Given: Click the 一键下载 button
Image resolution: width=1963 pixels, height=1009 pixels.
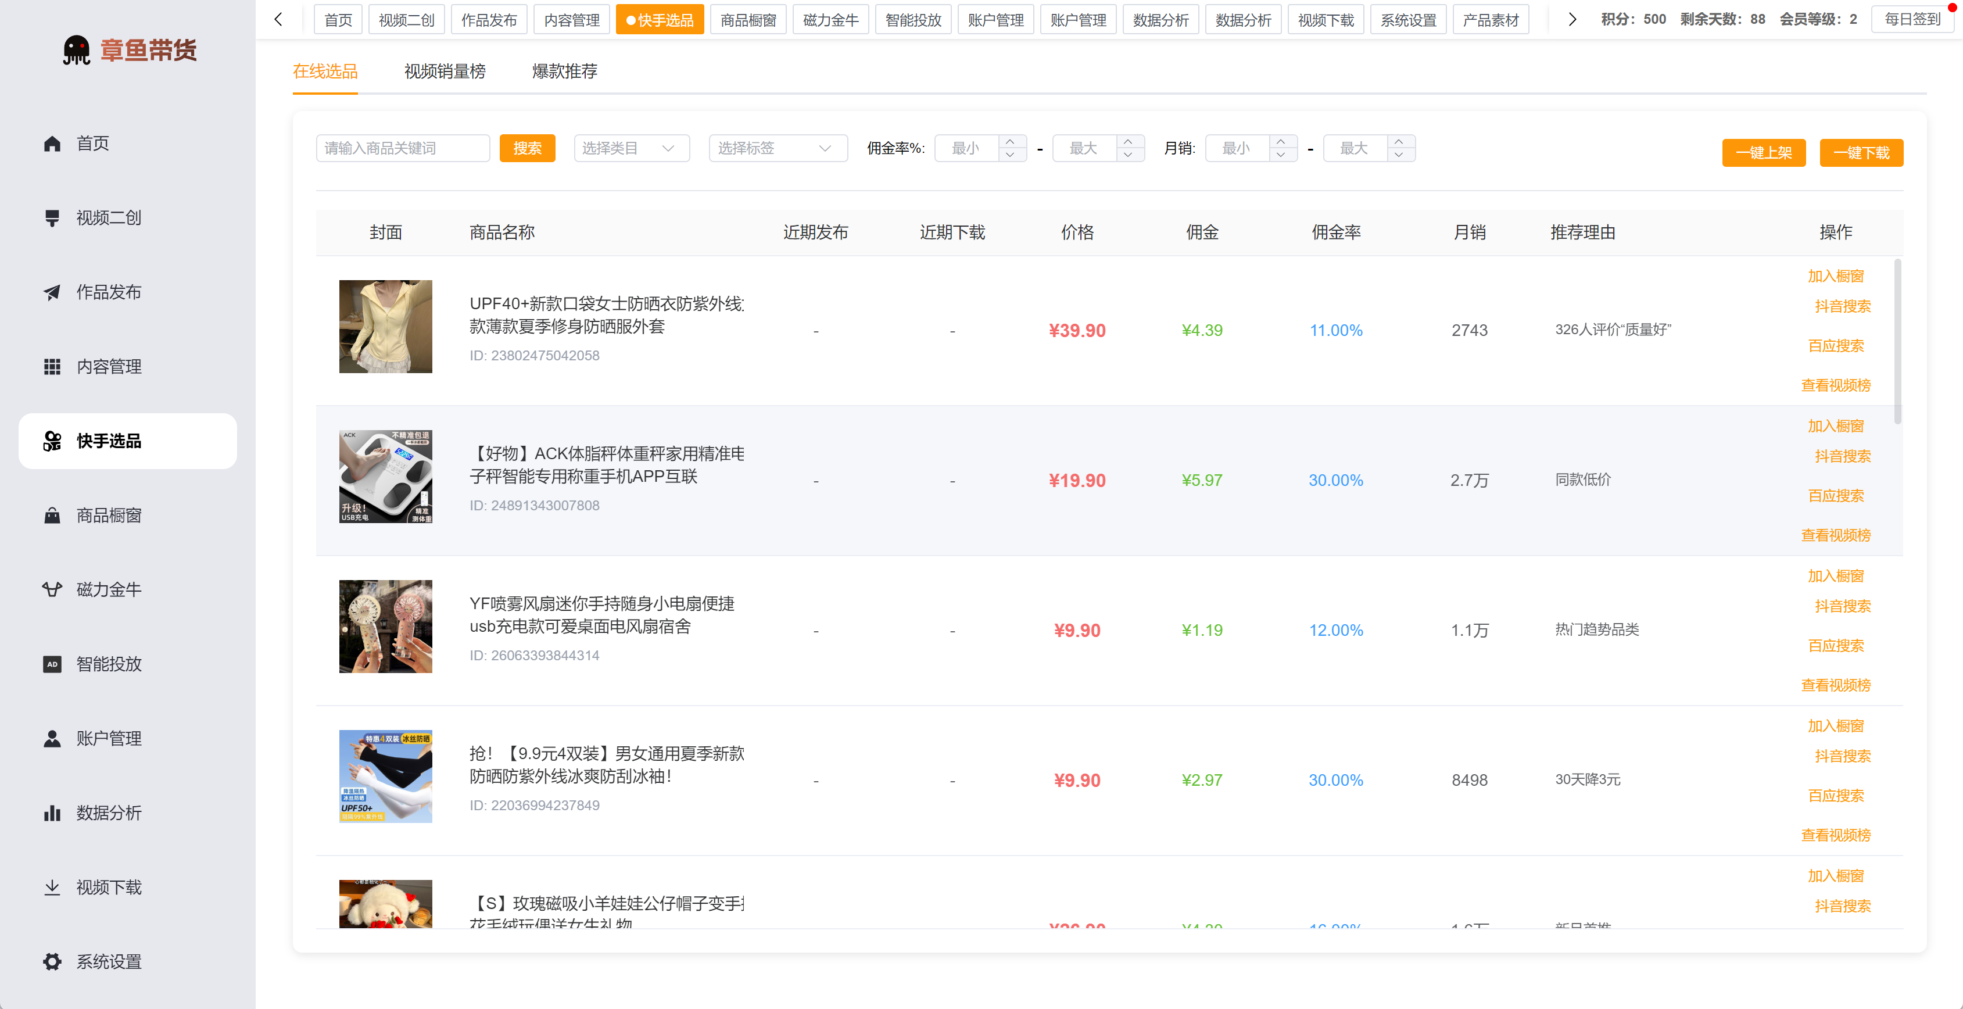Looking at the screenshot, I should [x=1862, y=152].
